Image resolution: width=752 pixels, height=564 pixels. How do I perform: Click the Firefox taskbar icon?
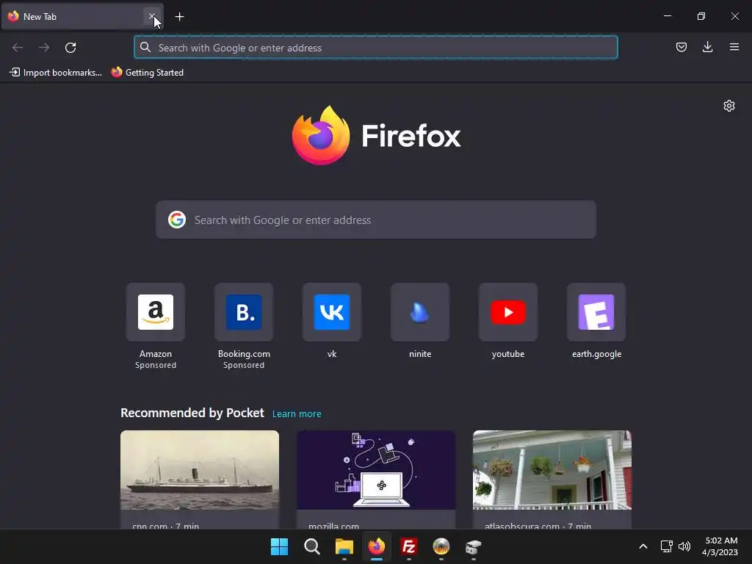click(x=377, y=546)
